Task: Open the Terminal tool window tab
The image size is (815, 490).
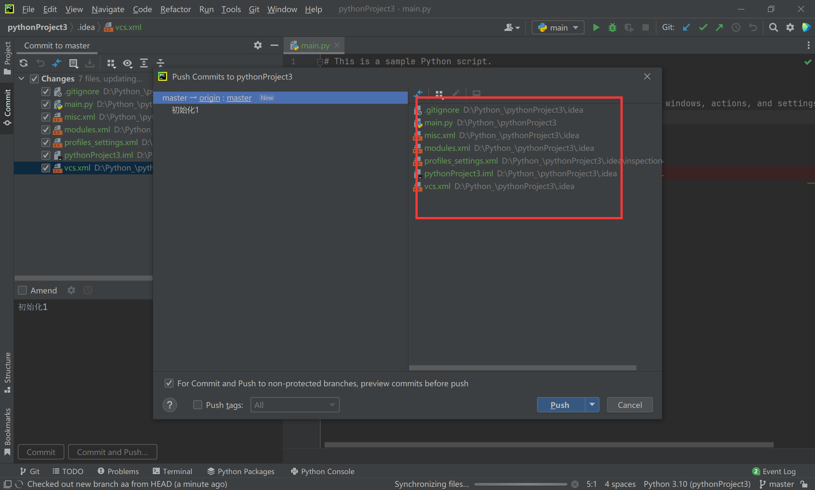Action: click(x=173, y=471)
